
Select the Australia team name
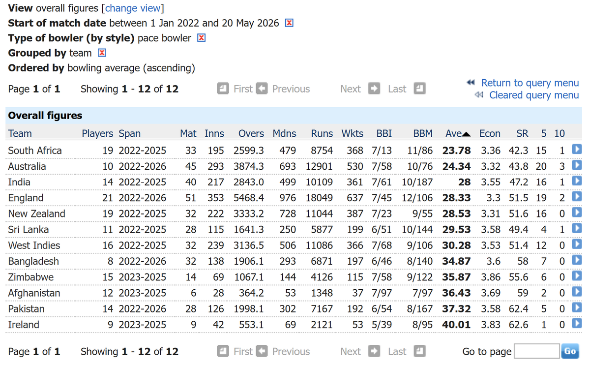pos(27,166)
